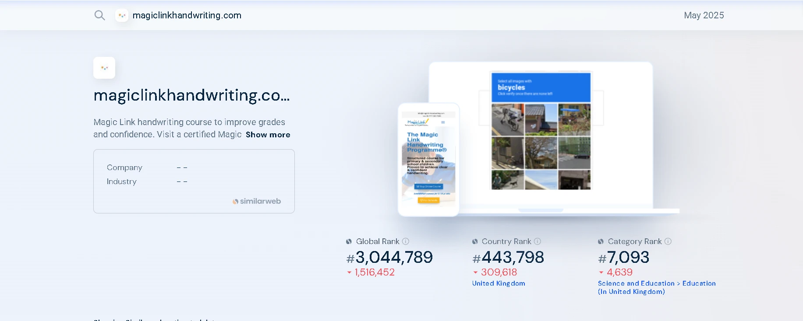Click the category rank change value 4,639

point(619,272)
